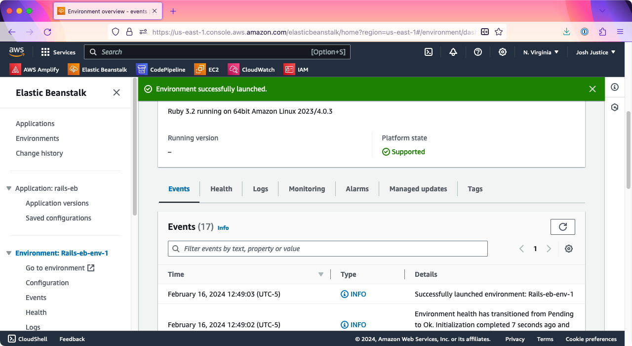Open CloudWatch bookmark shortcut
632x346 pixels.
[251, 69]
